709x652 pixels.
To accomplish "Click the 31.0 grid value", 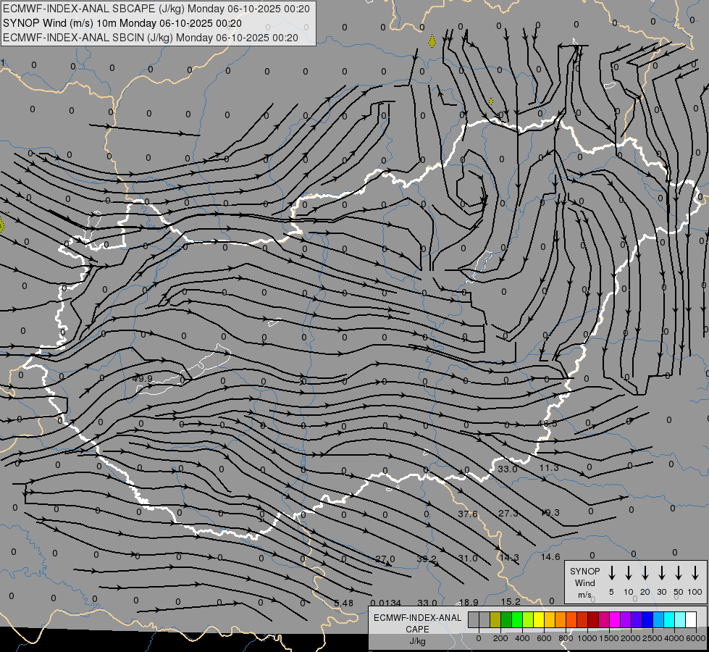I will coord(468,559).
